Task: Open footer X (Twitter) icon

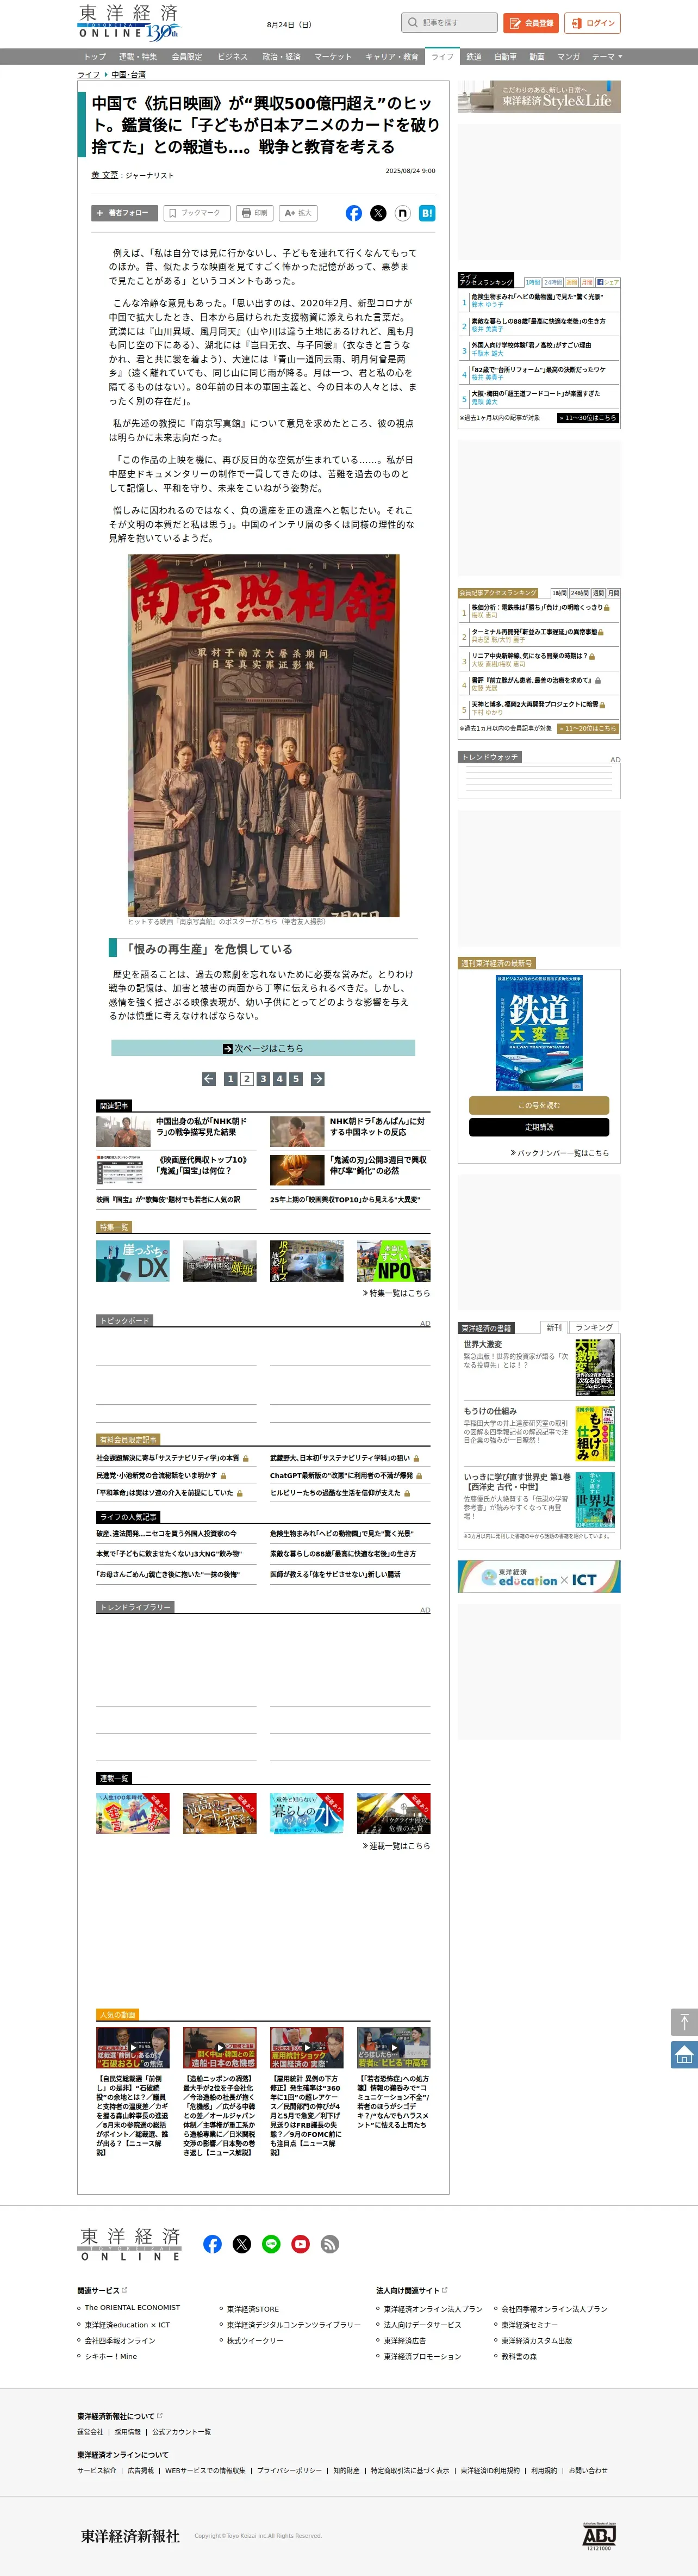Action: pos(242,2244)
